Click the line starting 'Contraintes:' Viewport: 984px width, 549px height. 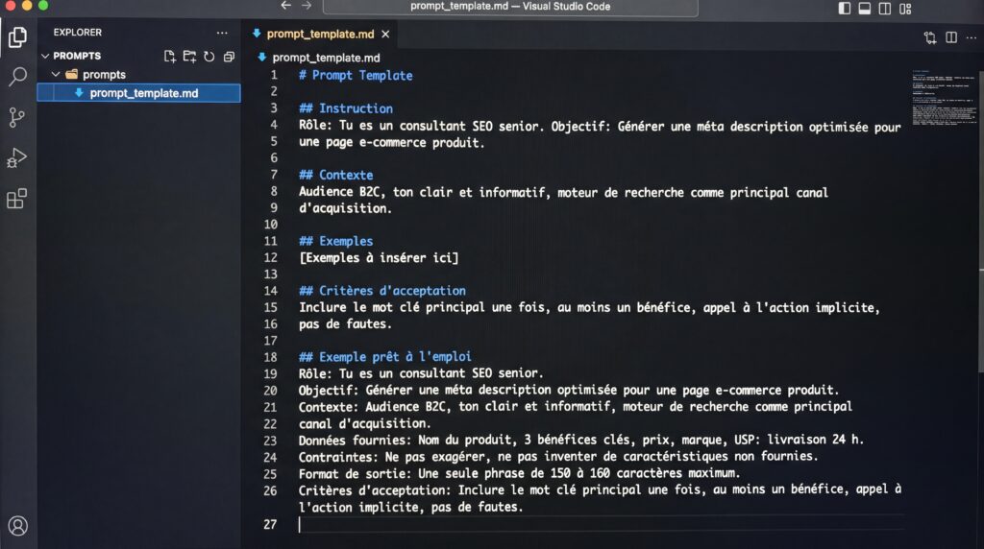(x=558, y=456)
